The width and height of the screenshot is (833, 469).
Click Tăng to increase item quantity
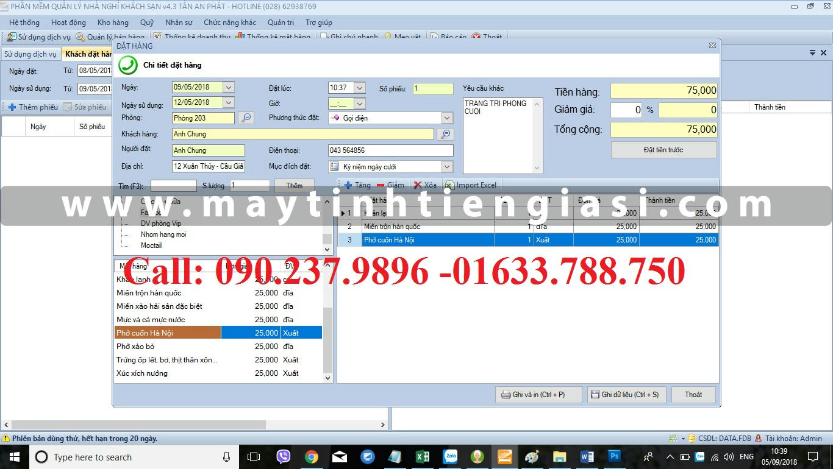pyautogui.click(x=357, y=185)
